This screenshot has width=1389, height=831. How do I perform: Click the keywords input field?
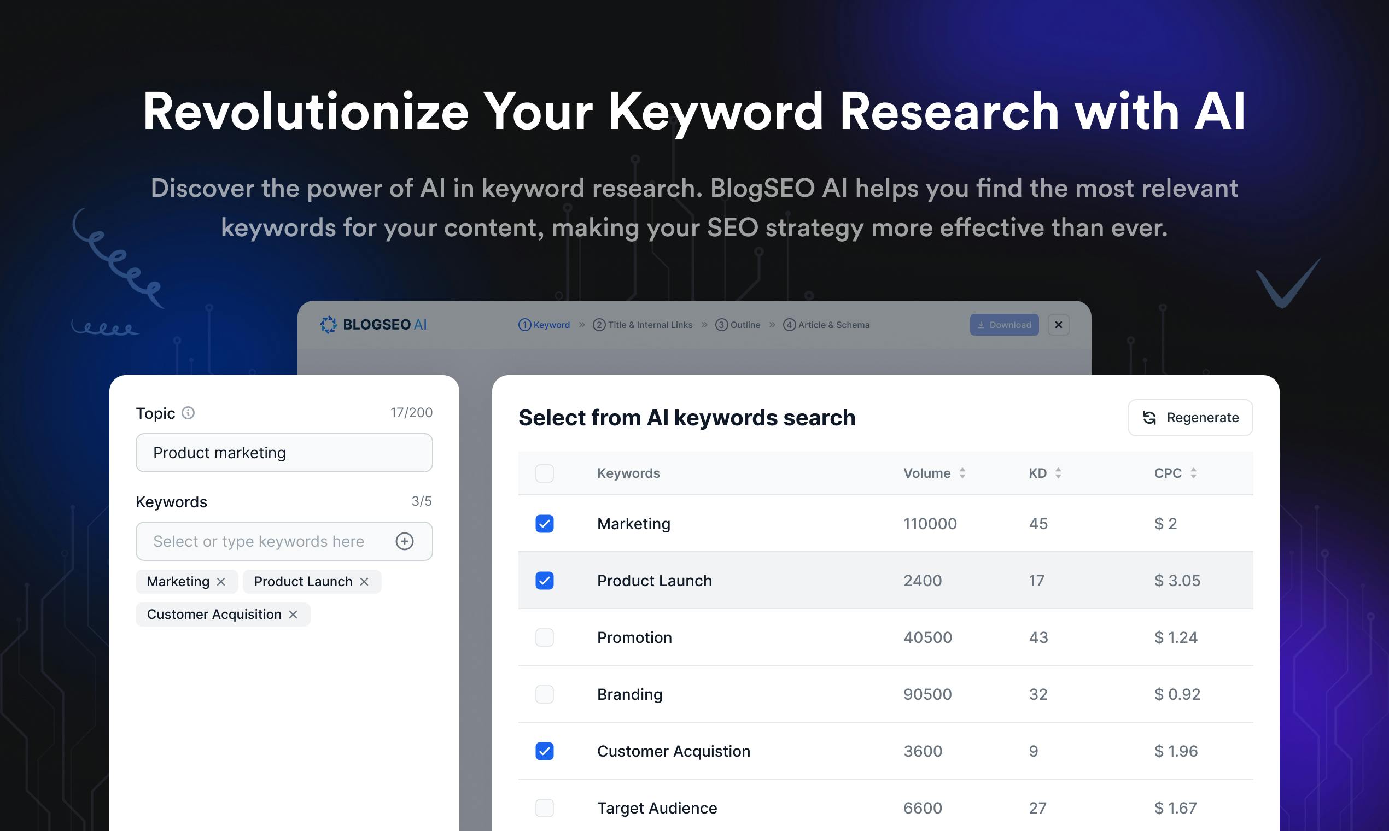tap(284, 541)
